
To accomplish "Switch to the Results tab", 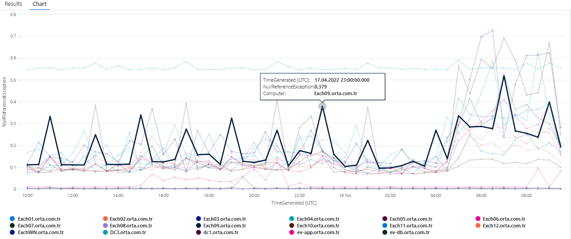I will (13, 4).
